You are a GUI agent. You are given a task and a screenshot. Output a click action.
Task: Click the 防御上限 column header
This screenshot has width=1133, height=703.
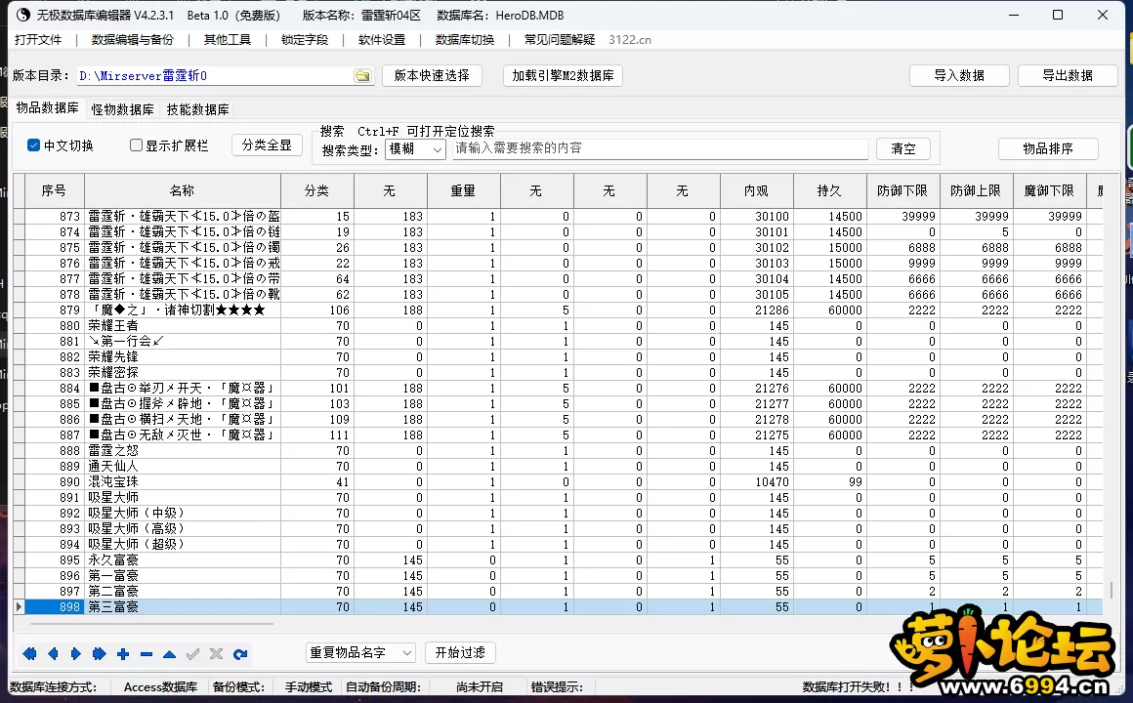click(x=976, y=190)
